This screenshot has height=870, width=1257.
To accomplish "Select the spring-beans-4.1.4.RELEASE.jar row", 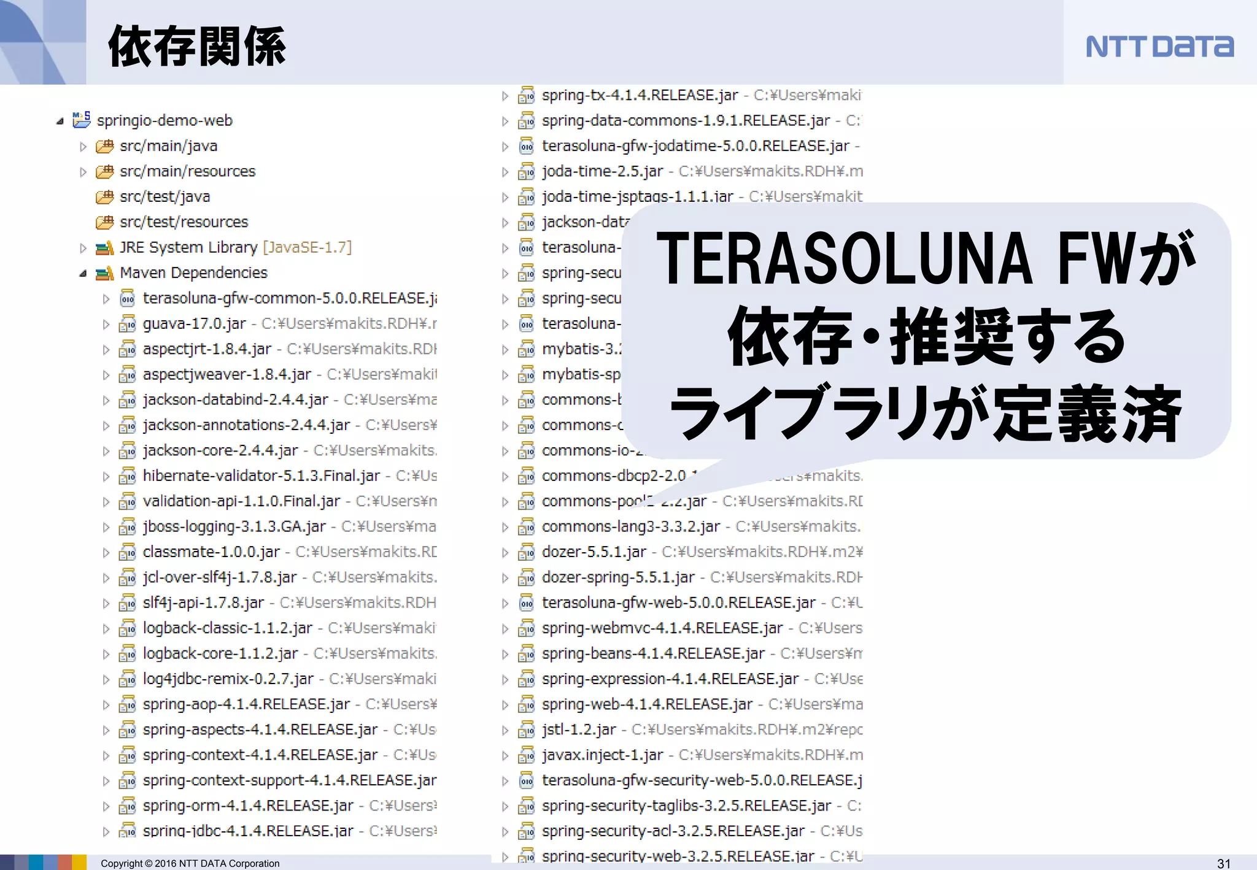I will coord(682,653).
